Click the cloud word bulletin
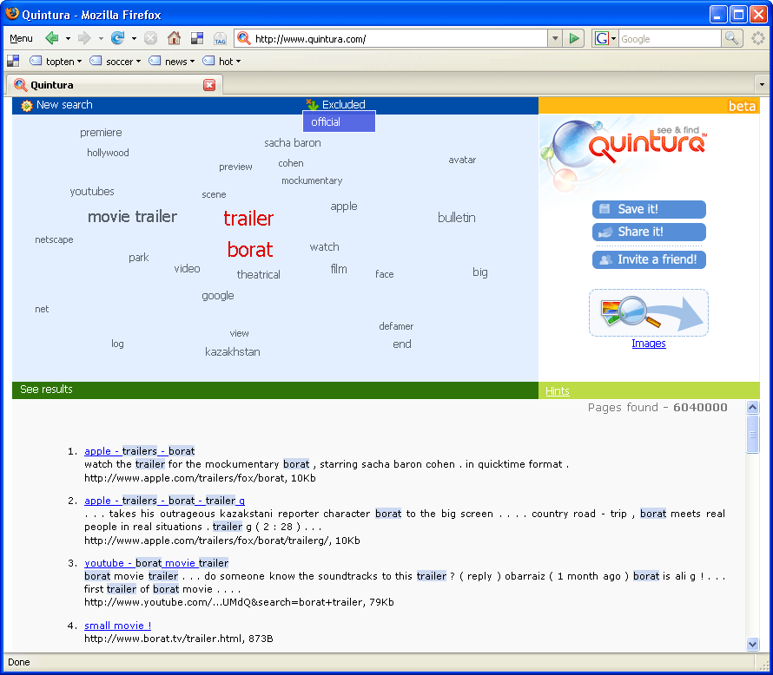This screenshot has width=773, height=675. 457,218
